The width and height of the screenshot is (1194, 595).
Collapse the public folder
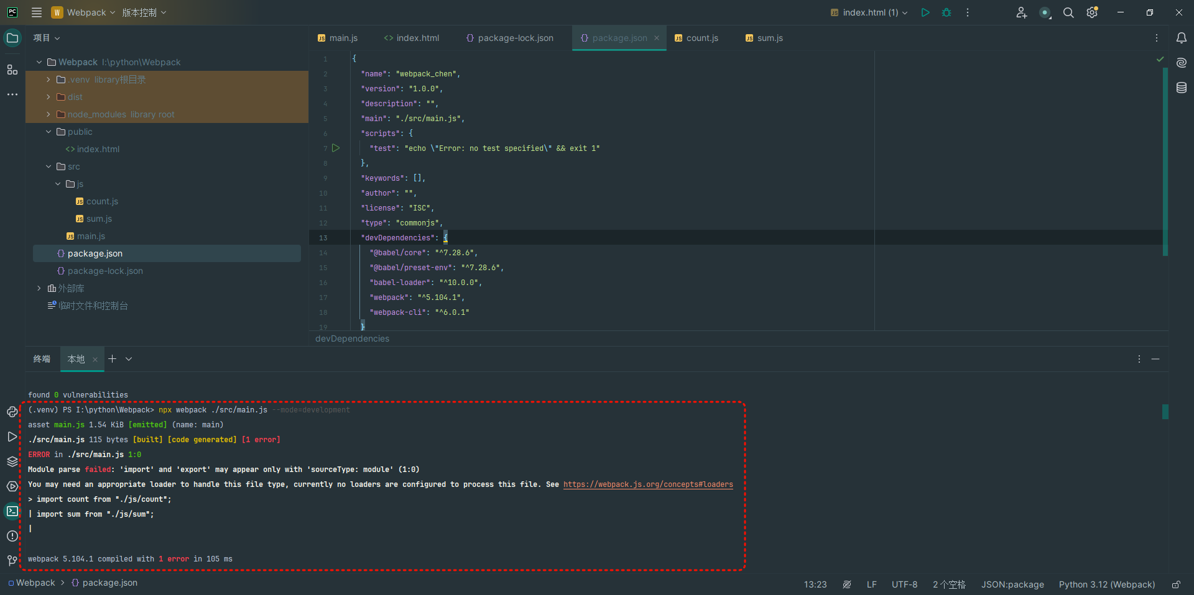(49, 132)
